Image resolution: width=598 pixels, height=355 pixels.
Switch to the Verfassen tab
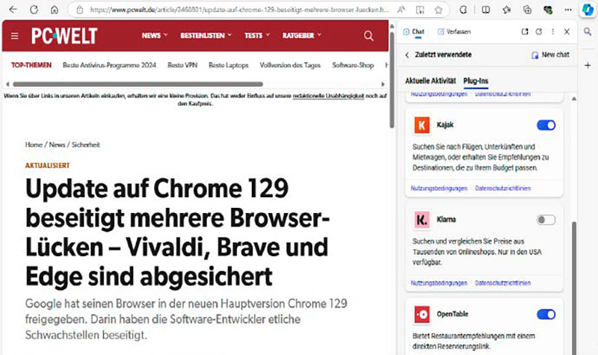click(454, 31)
